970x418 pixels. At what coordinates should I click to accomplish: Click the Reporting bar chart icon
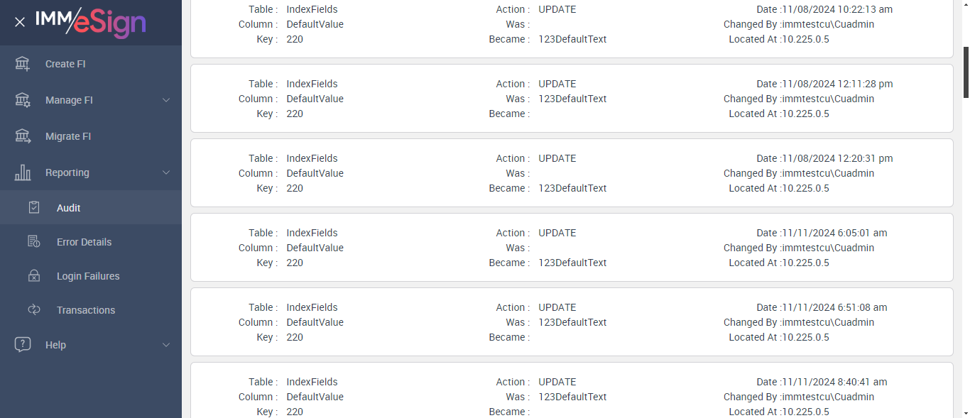[x=23, y=172]
